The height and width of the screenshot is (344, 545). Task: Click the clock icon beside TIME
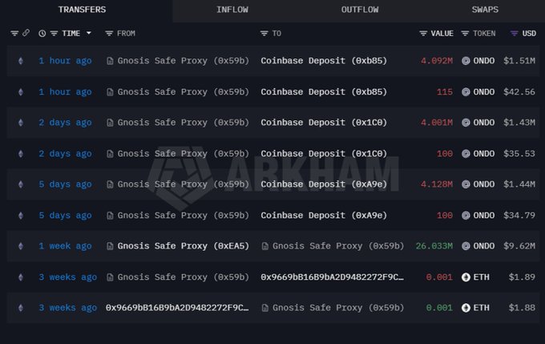tap(42, 34)
